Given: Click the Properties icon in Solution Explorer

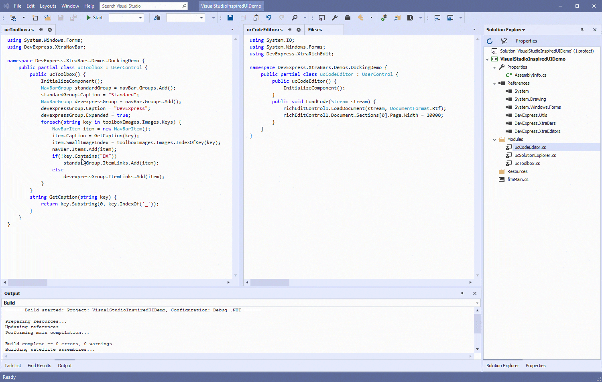Looking at the screenshot, I should click(504, 41).
